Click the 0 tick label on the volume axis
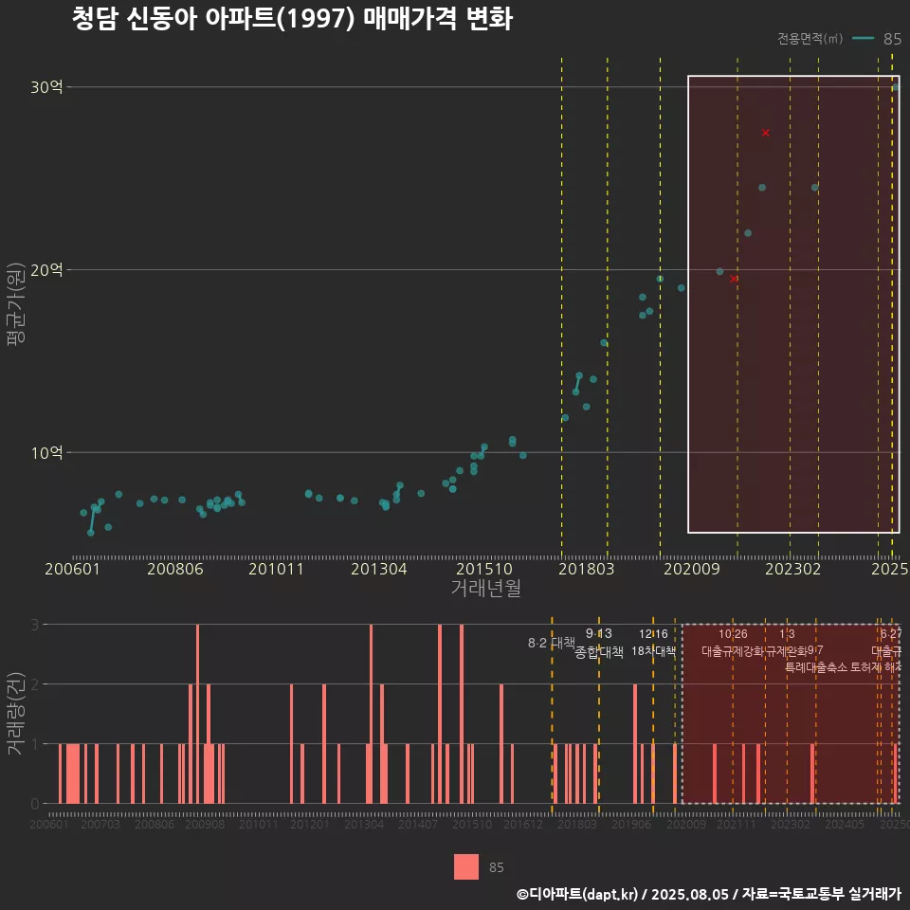 pos(35,804)
